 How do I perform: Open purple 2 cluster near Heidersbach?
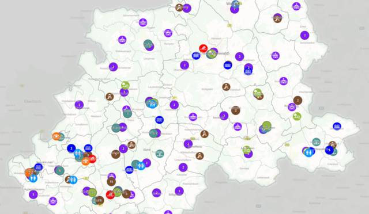point(174,105)
